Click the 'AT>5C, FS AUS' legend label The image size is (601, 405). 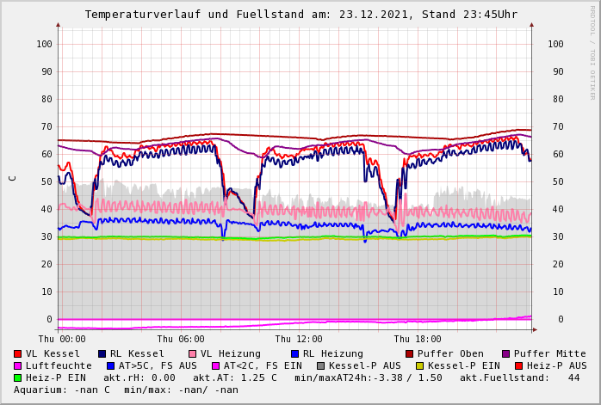click(x=158, y=365)
